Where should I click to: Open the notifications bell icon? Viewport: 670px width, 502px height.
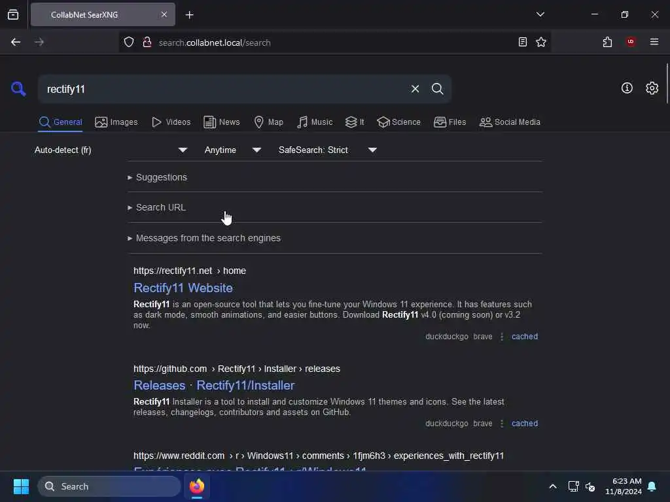tap(652, 486)
